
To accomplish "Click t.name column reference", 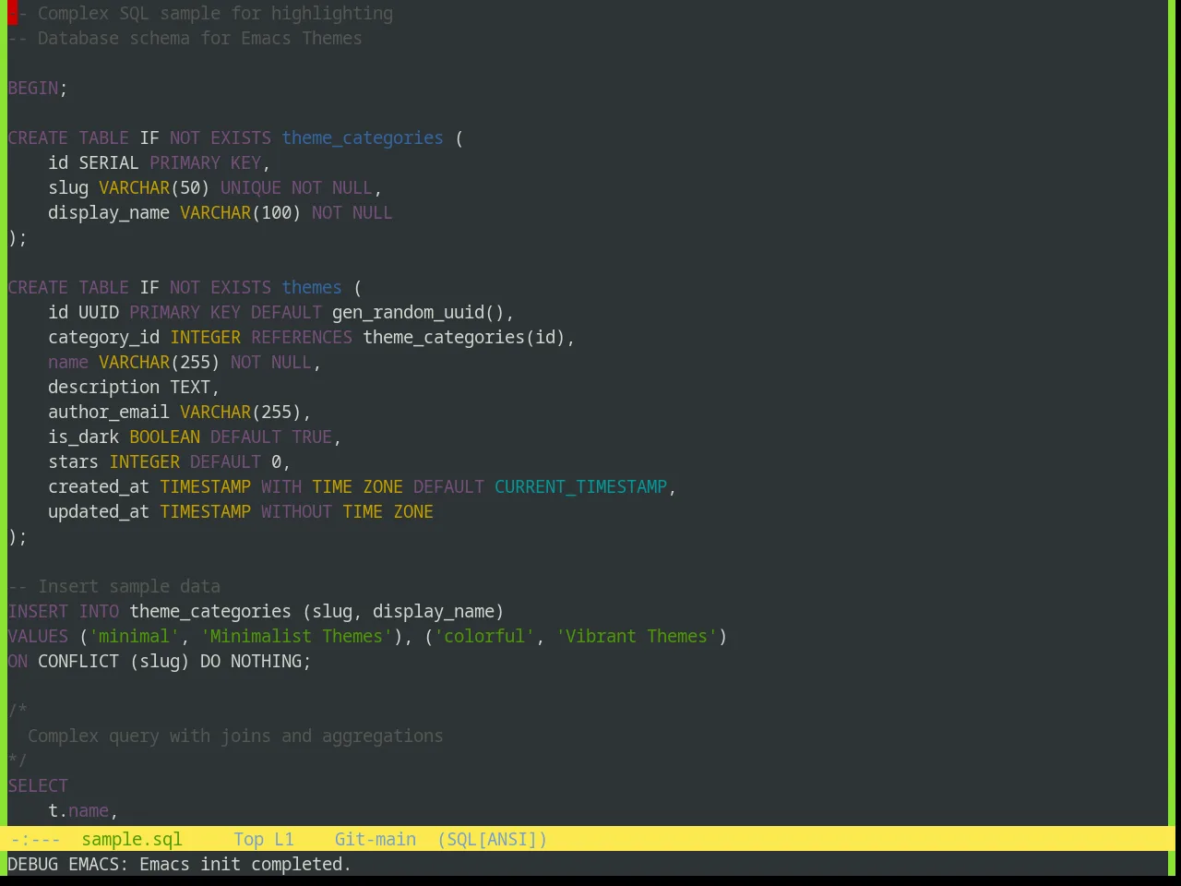I will tap(78, 810).
